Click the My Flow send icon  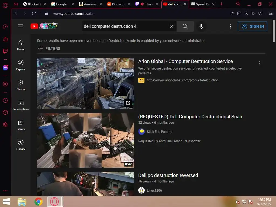pos(253,13)
